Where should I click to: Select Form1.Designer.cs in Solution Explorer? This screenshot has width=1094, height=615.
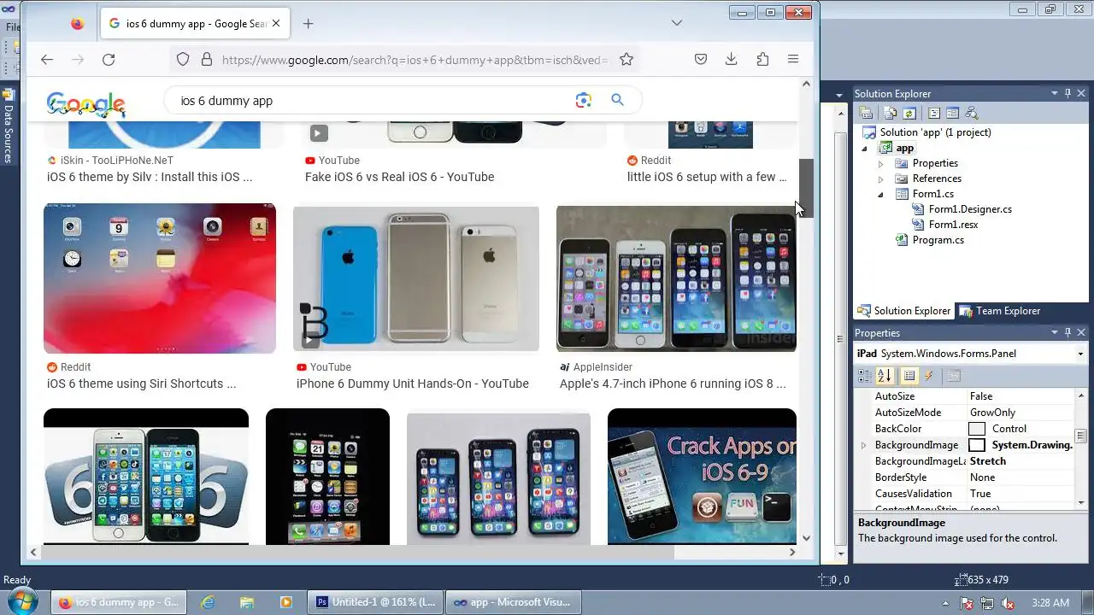click(x=970, y=209)
